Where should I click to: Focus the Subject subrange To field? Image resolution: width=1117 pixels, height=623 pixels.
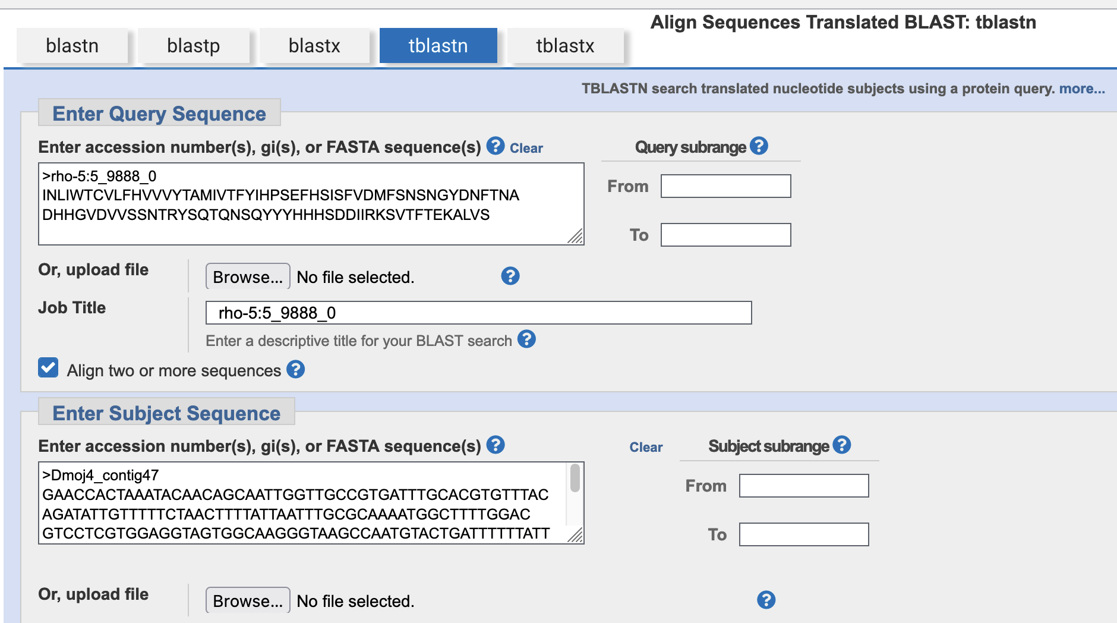804,534
